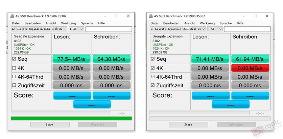
Task: Open the 1 GB size dropdown in the right window
Action: 215,29
